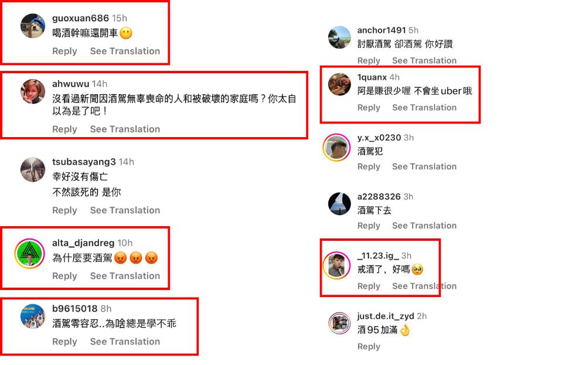The width and height of the screenshot is (586, 365).
Task: Translate y.x_x0230's comment
Action: (424, 166)
